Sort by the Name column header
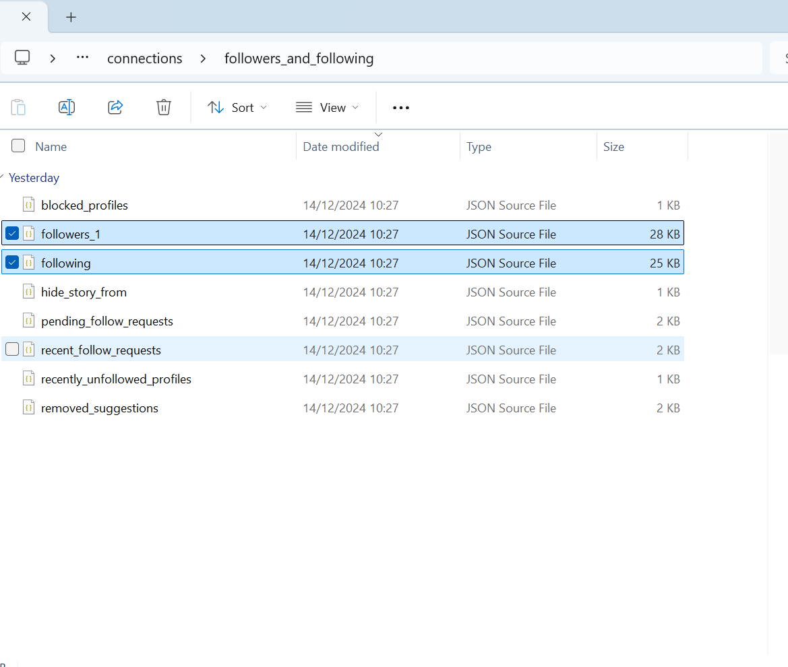 coord(51,147)
